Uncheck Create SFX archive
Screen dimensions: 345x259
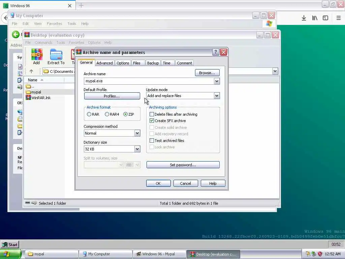[x=152, y=121]
